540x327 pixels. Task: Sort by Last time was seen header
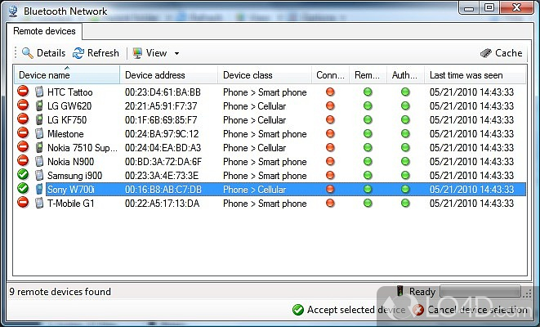(475, 74)
